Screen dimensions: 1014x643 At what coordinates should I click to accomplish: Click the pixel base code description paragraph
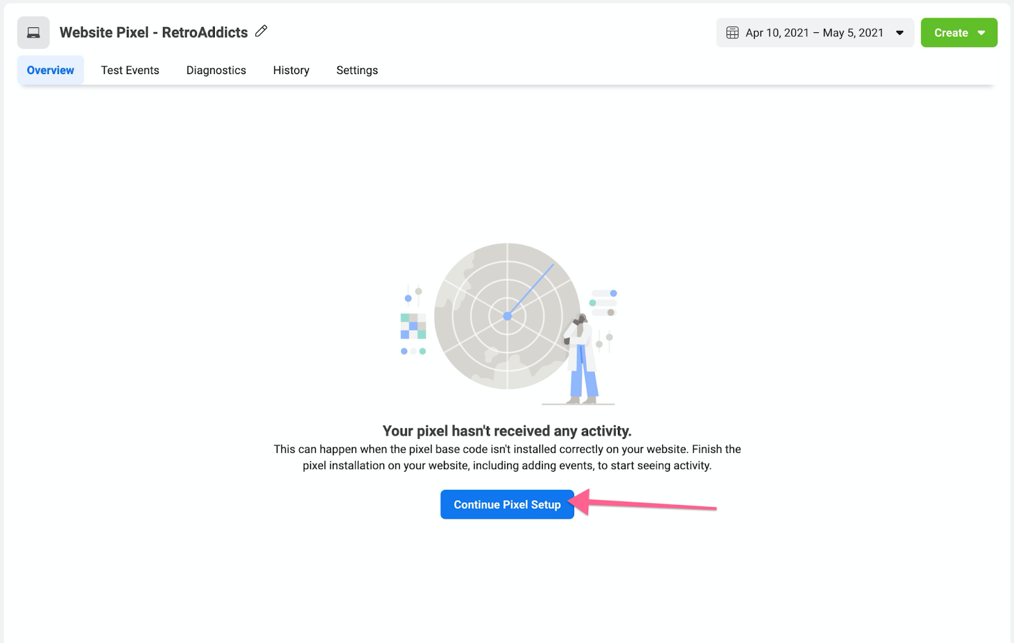[x=507, y=457]
